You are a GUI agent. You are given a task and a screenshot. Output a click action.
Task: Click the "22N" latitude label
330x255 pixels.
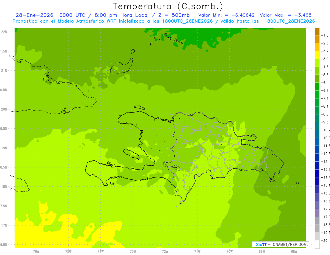coord(5,32)
